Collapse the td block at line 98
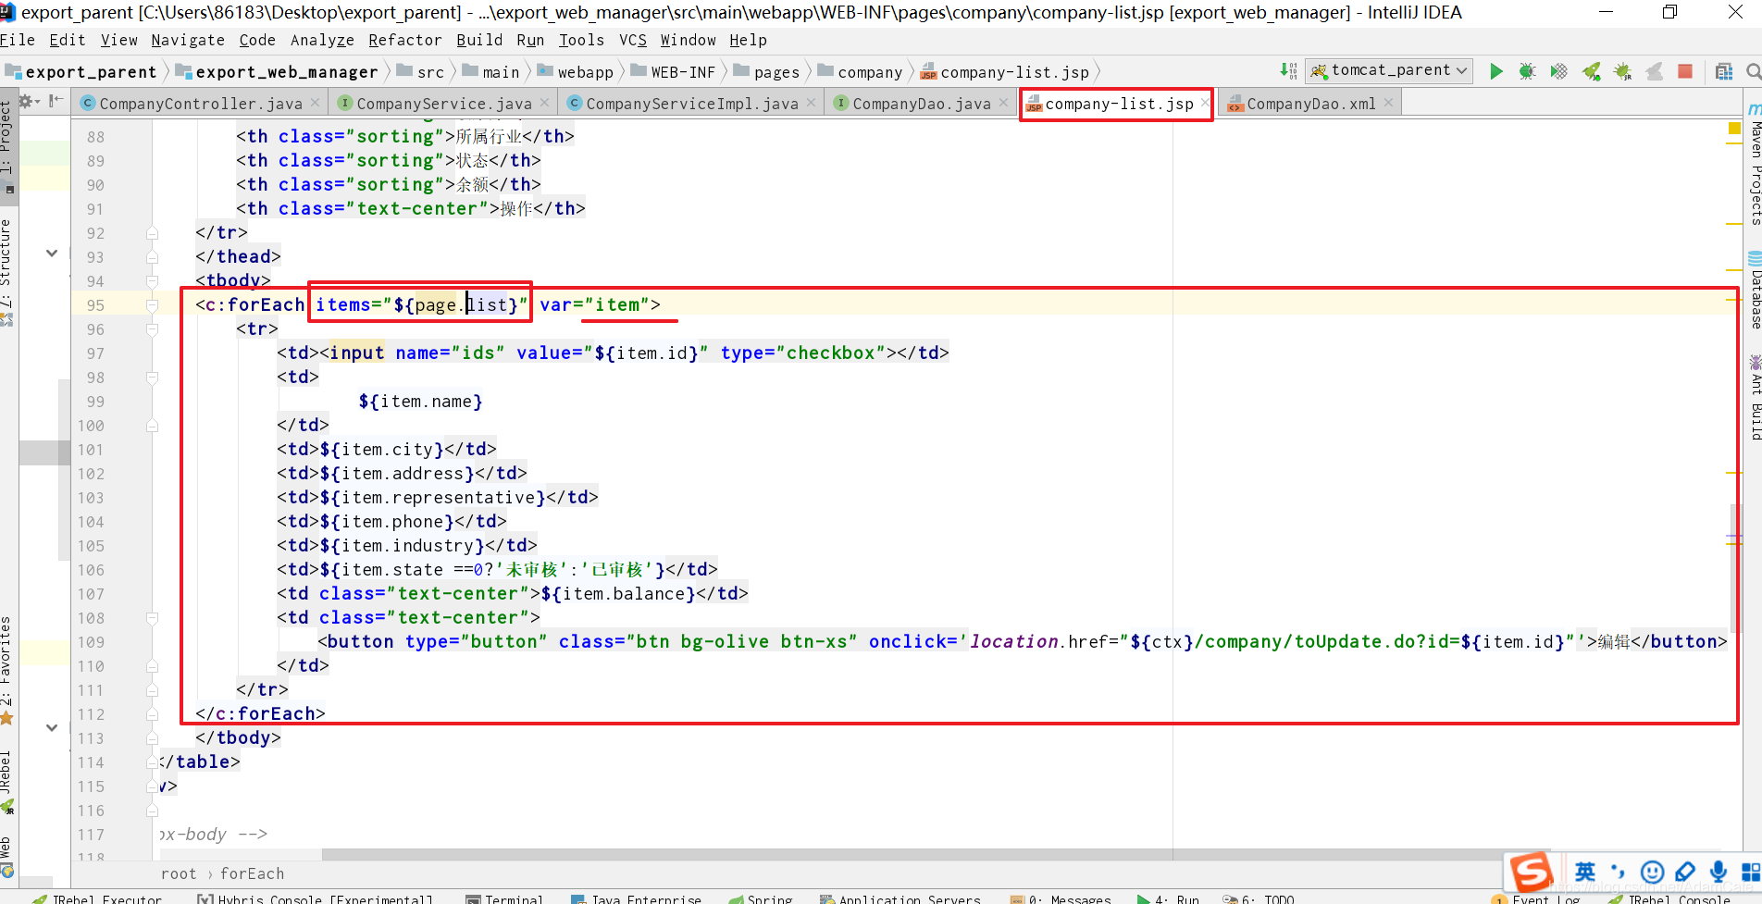Image resolution: width=1762 pixels, height=904 pixels. (x=152, y=378)
